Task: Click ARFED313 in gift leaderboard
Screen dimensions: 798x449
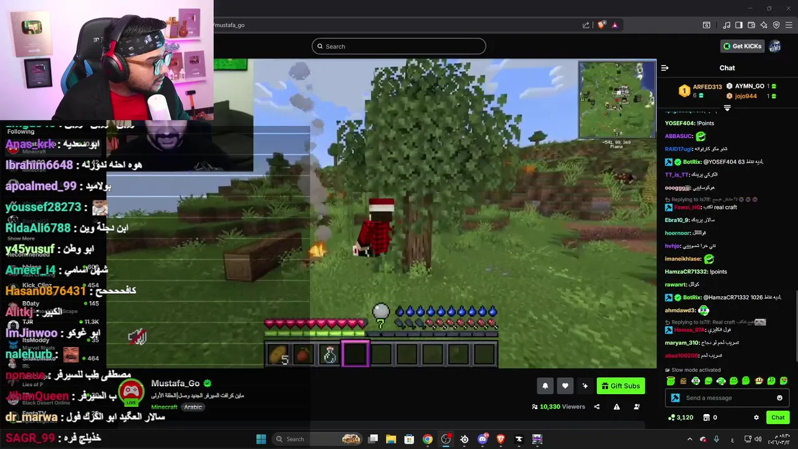Action: (707, 87)
